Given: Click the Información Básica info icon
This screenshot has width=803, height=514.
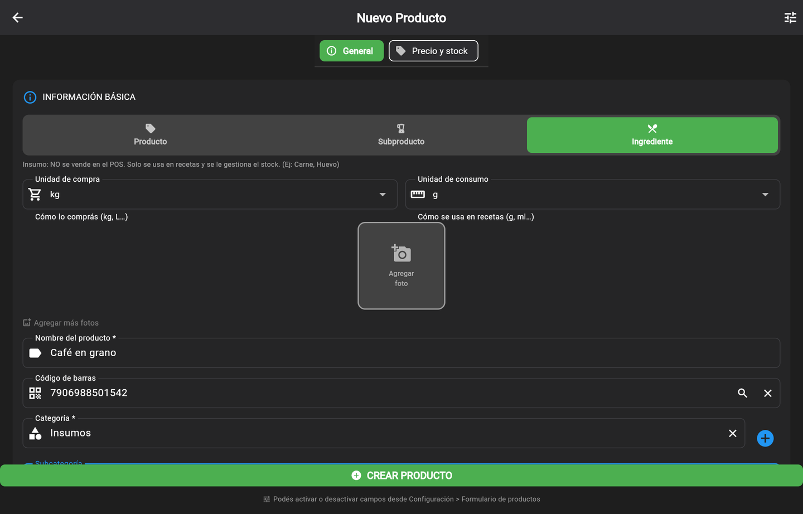Looking at the screenshot, I should [x=30, y=97].
